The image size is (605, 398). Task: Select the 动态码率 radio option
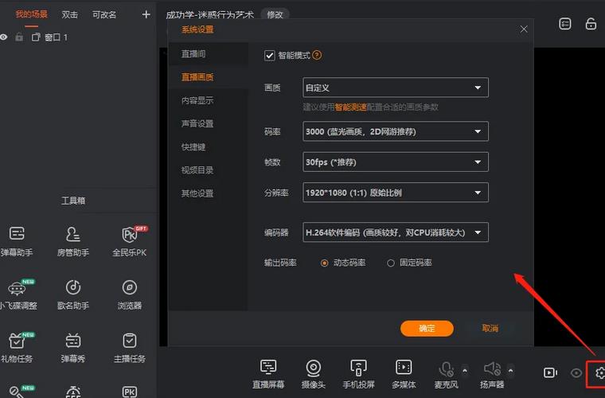[x=325, y=263]
